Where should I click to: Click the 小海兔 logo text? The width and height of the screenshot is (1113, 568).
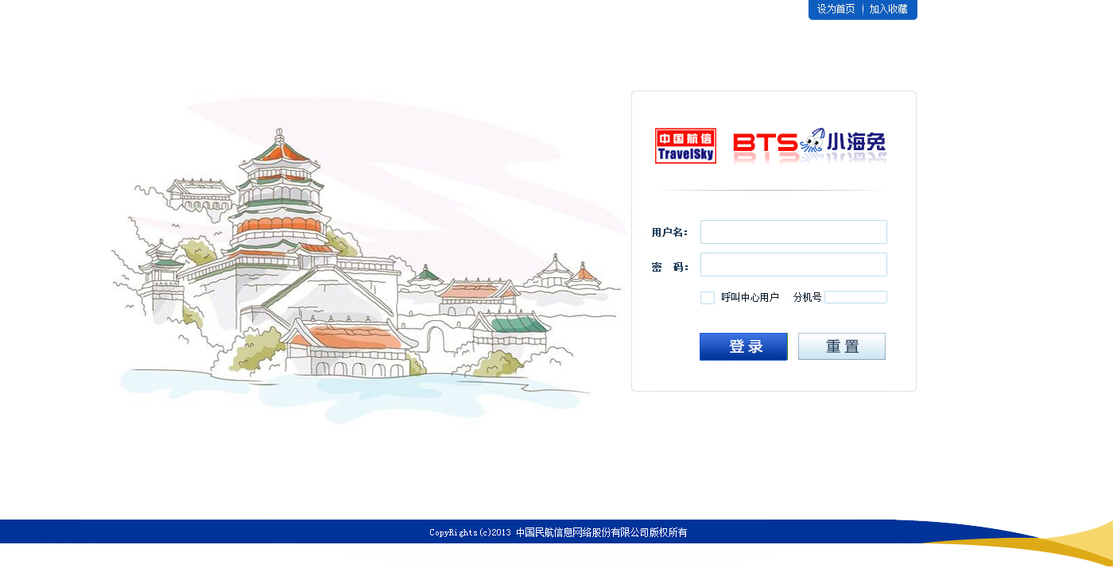click(x=856, y=143)
